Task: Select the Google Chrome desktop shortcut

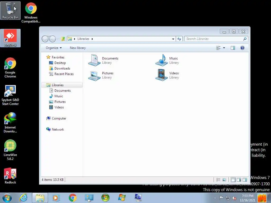Action: pyautogui.click(x=10, y=68)
